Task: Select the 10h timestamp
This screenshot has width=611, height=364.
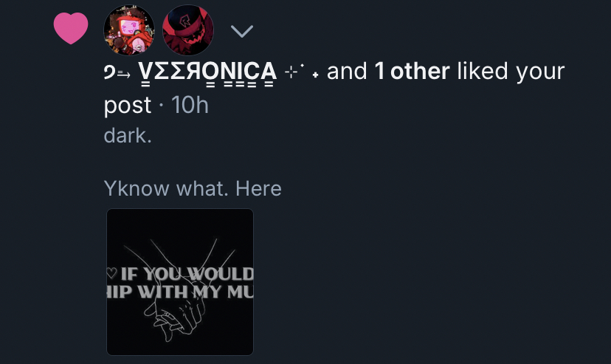Action: [190, 105]
